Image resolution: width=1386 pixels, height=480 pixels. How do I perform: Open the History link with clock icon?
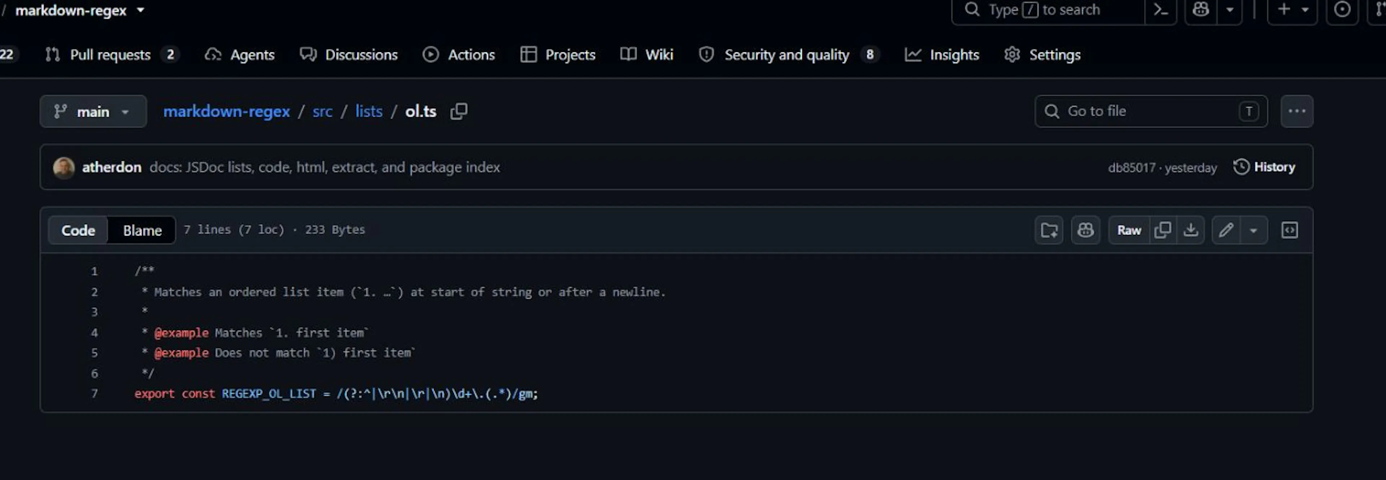1264,167
